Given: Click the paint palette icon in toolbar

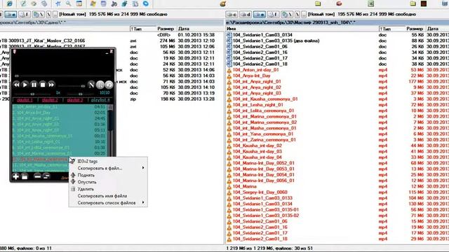Looking at the screenshot, I should pyautogui.click(x=223, y=3).
